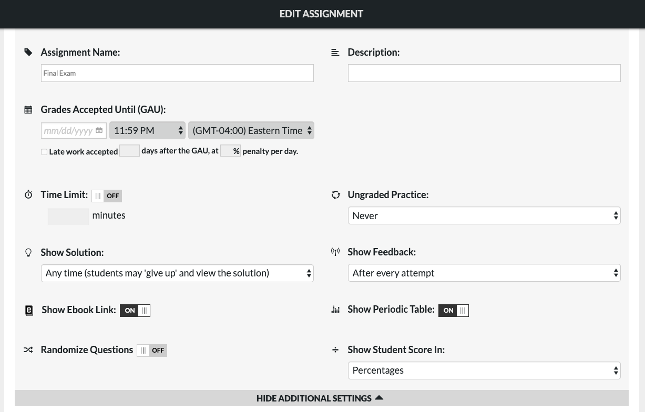This screenshot has width=645, height=412.
Task: Open the Eastern Time timezone selector
Action: (251, 131)
